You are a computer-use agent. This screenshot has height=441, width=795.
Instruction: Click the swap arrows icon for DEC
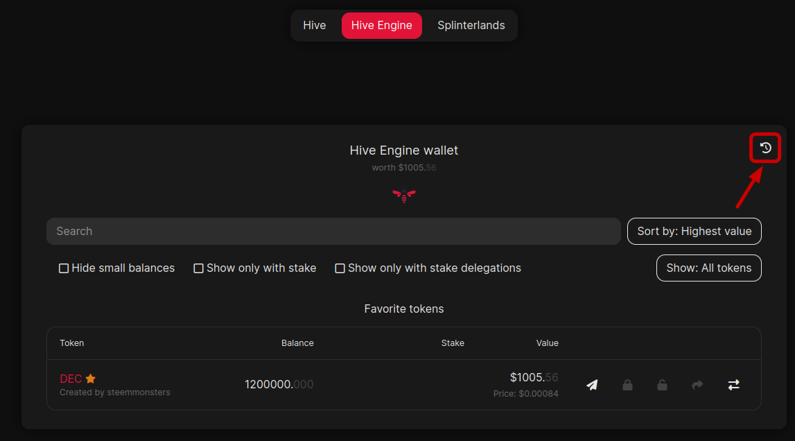[733, 385]
